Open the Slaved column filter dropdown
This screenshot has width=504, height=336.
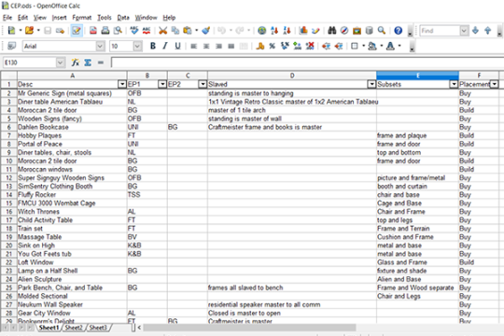(371, 84)
